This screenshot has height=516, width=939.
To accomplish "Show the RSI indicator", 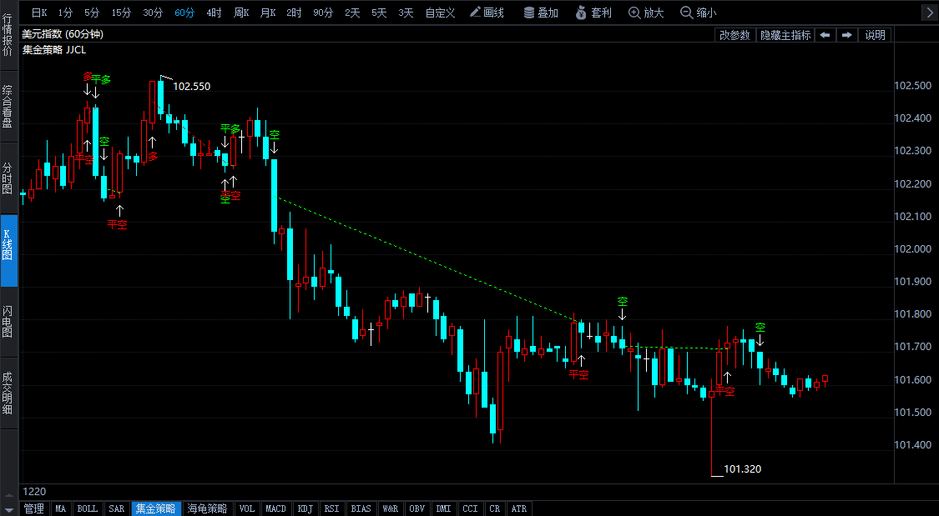I will tap(331, 508).
